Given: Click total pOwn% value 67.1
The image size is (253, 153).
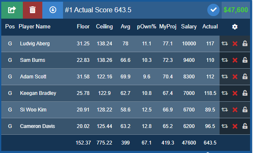Looking at the screenshot, I should [x=146, y=143].
